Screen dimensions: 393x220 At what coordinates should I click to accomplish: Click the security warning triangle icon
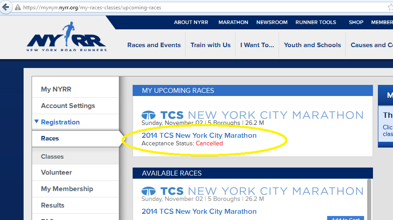[17, 8]
